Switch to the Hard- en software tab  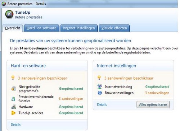pyautogui.click(x=41, y=28)
